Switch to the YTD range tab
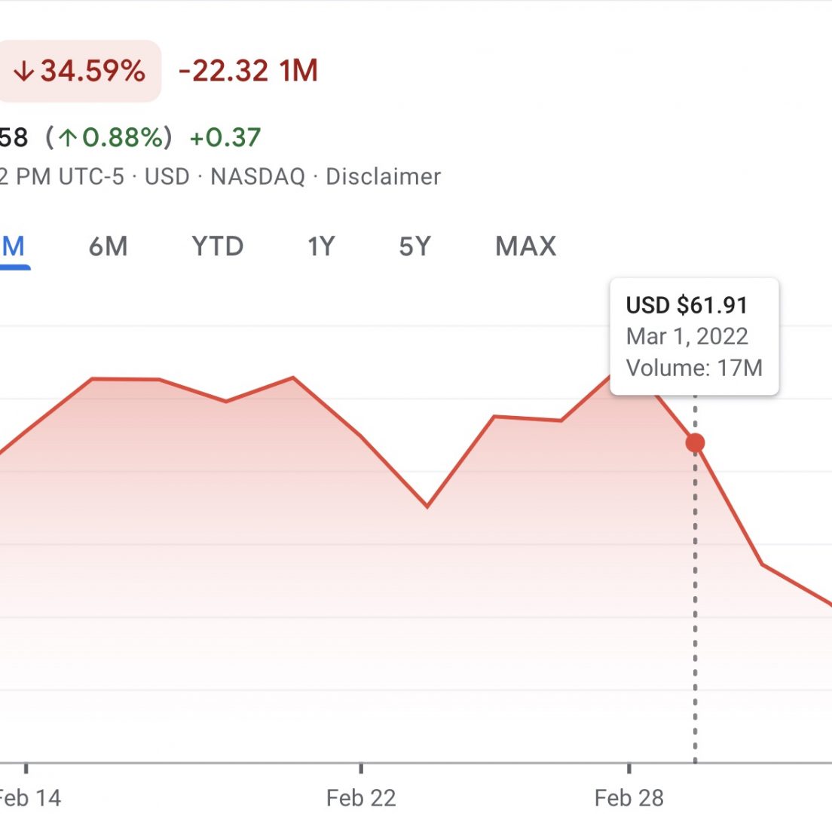Image resolution: width=832 pixels, height=832 pixels. 218,246
